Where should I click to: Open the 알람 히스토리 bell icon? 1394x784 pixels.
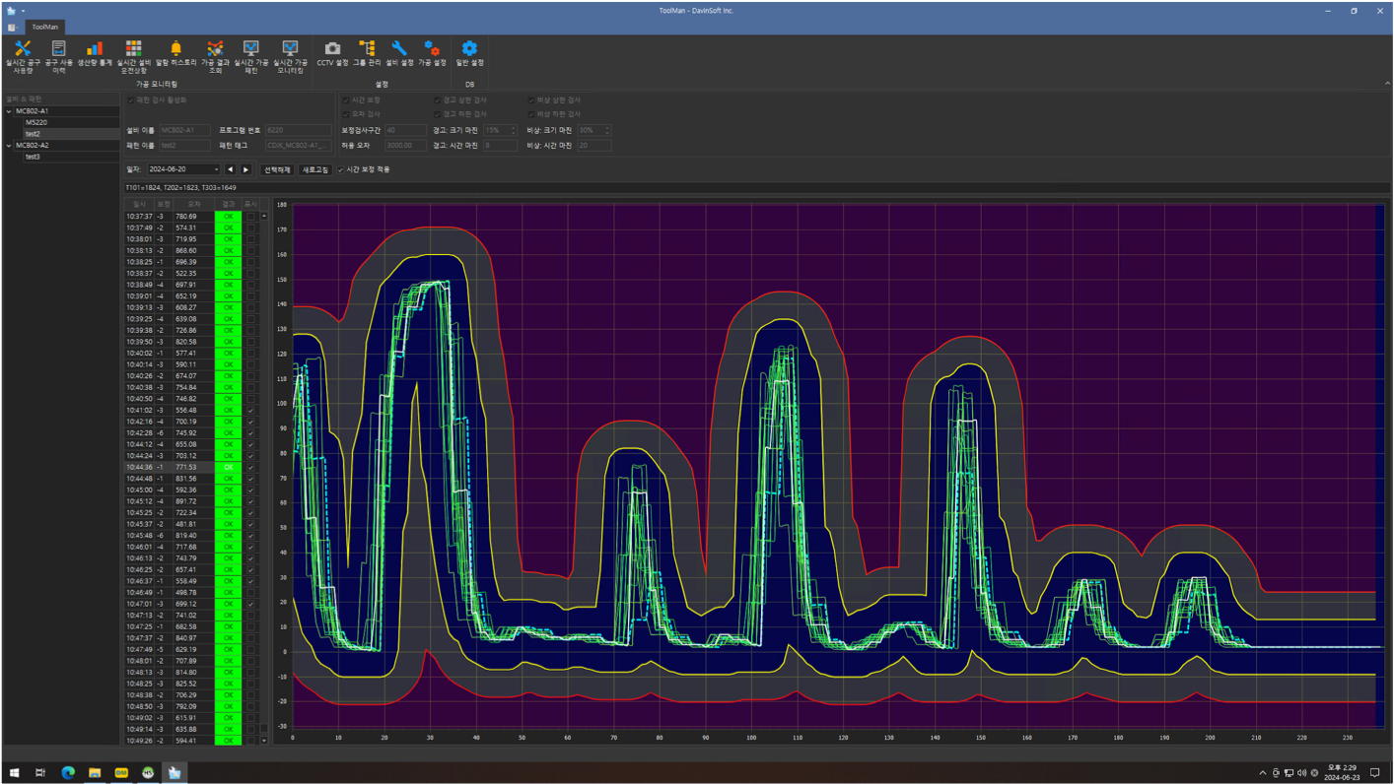coord(175,53)
